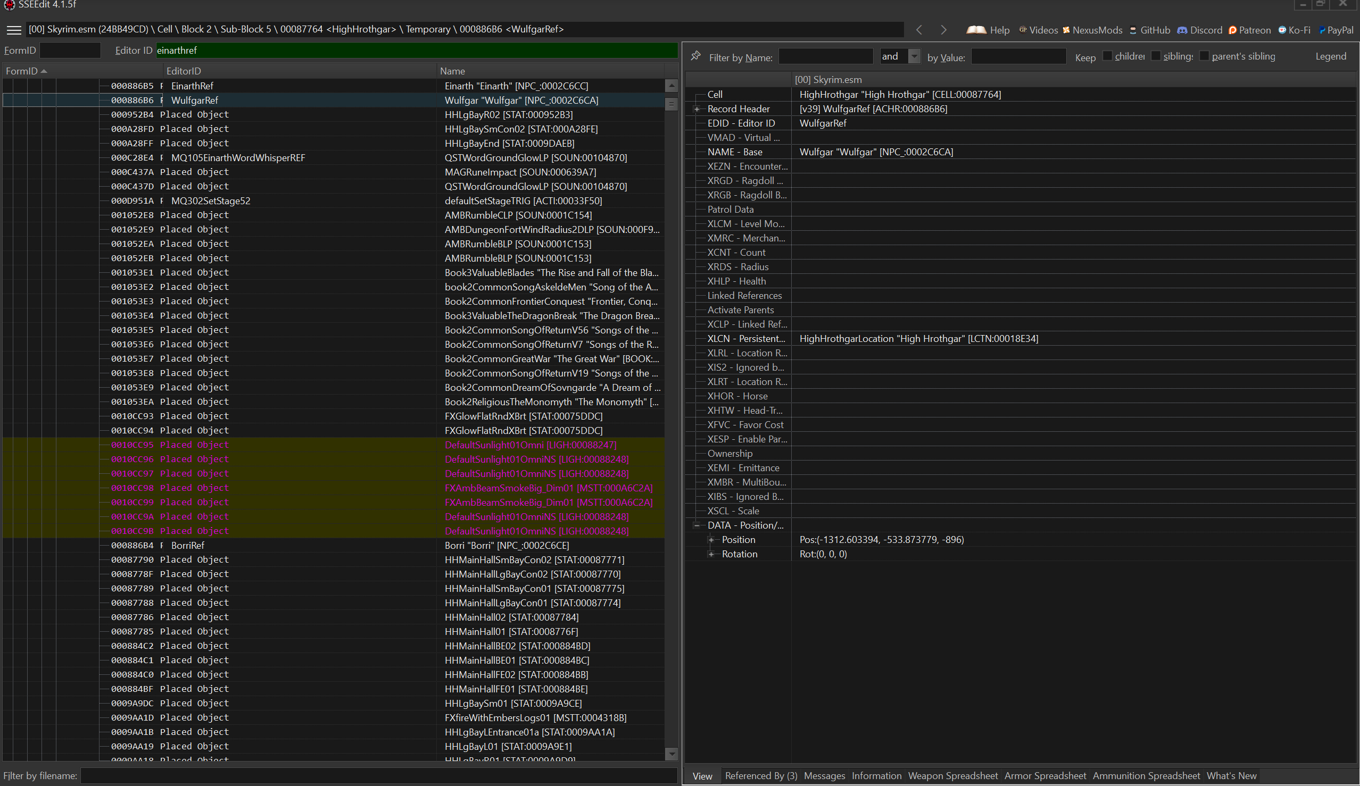Navigate forward with the right arrow

[x=943, y=30]
